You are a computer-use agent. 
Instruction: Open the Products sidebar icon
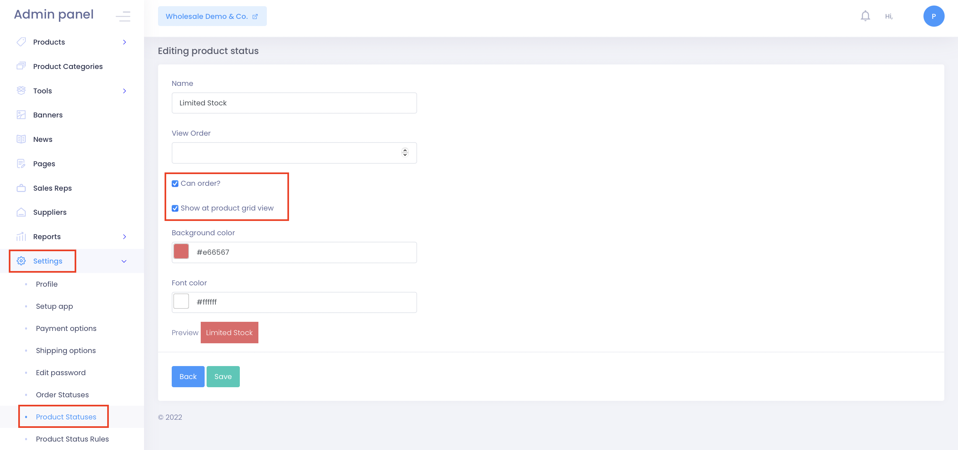click(21, 42)
